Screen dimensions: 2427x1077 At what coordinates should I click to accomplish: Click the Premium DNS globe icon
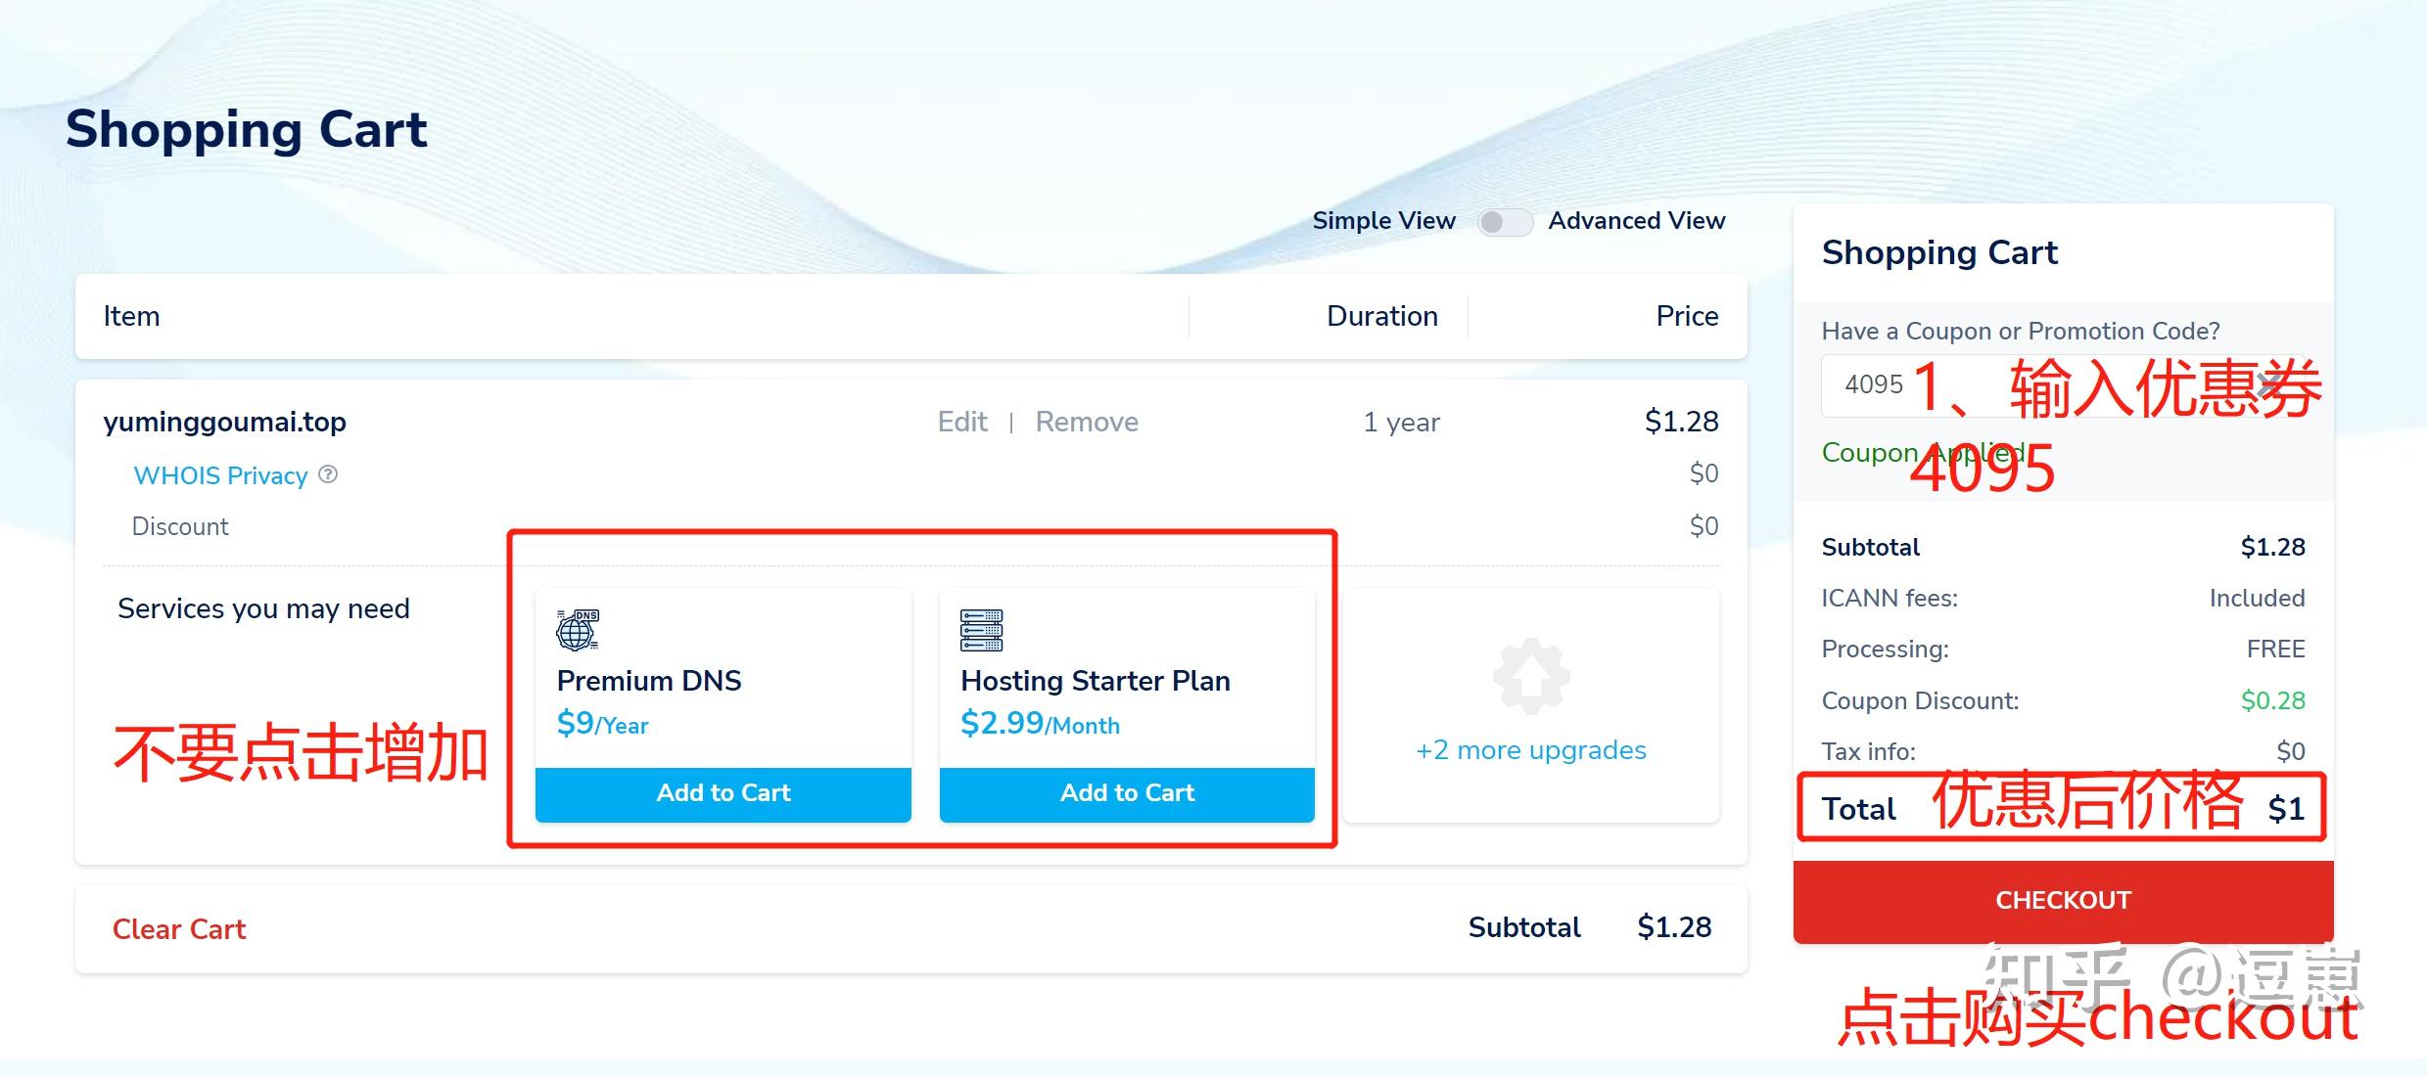click(x=578, y=630)
